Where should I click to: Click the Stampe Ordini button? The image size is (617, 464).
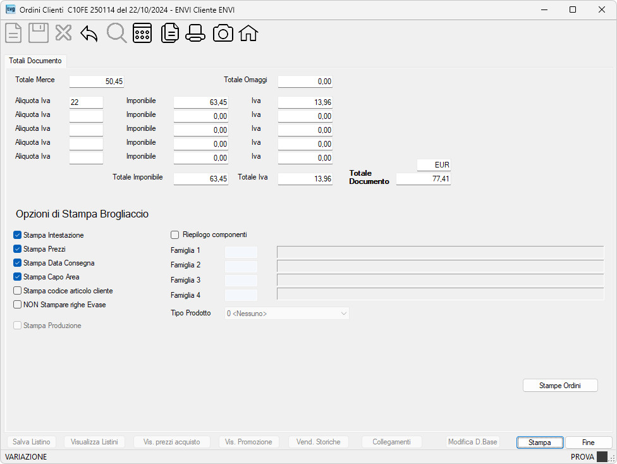(560, 386)
